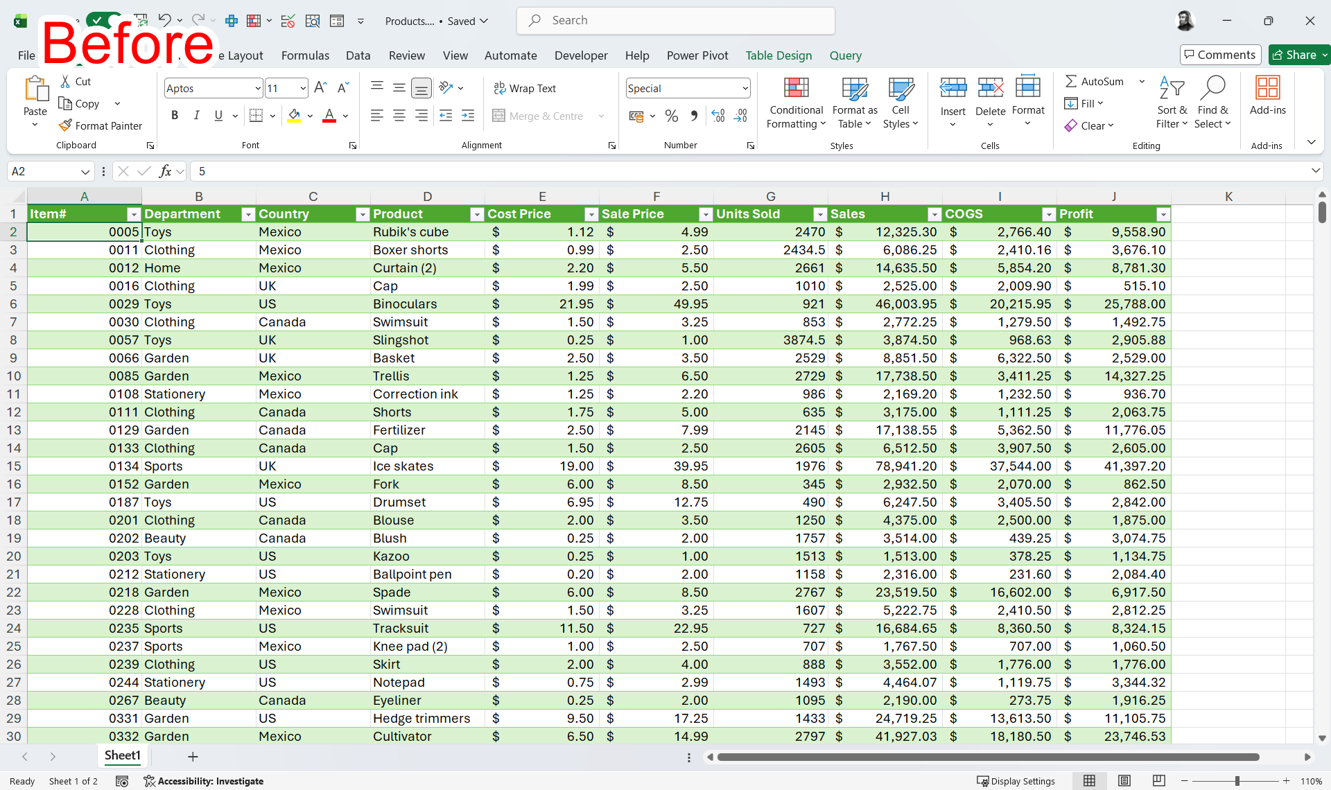Toggle Underline formatting
Viewport: 1331px width, 790px height.
tap(218, 116)
